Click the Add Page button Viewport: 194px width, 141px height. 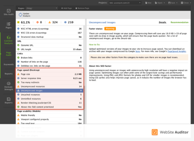[x=66, y=8]
